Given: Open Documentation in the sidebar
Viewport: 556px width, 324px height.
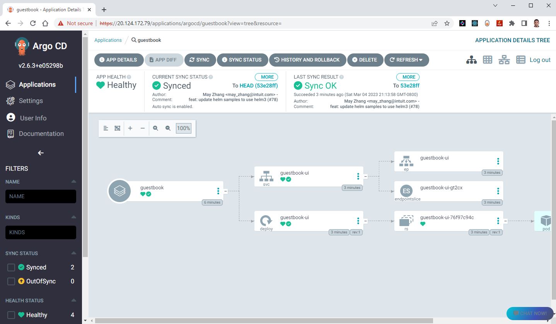Looking at the screenshot, I should 41,134.
